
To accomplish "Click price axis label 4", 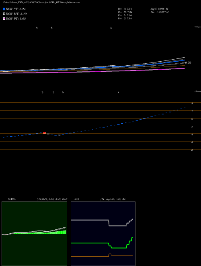I will (192, 134).
